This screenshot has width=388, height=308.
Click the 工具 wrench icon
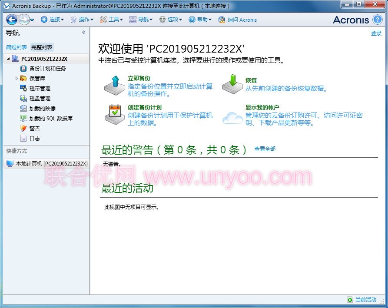103,20
